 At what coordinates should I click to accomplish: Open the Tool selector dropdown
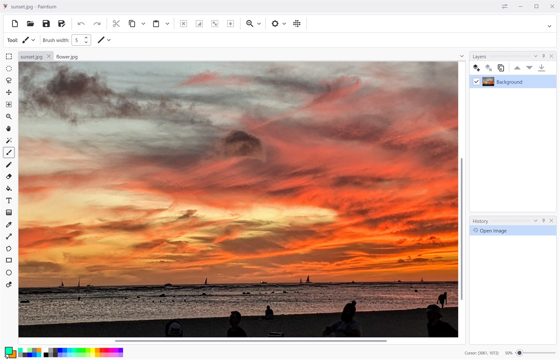29,40
